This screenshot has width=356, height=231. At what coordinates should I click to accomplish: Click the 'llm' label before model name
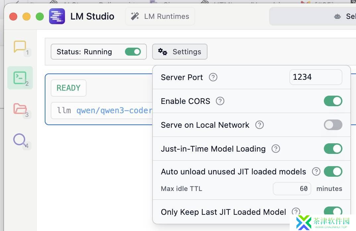pos(64,111)
